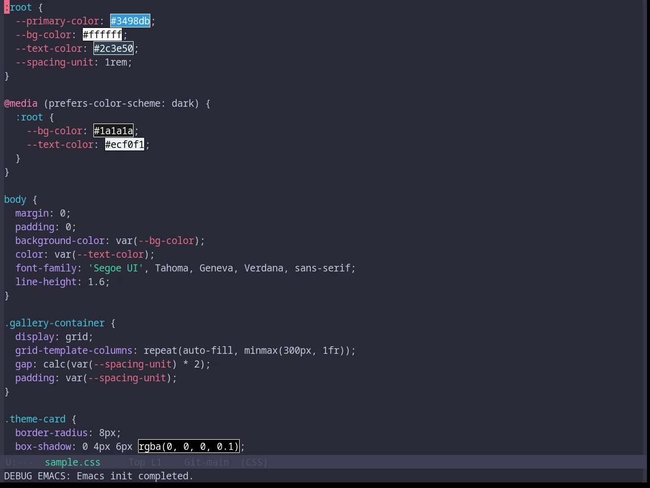The width and height of the screenshot is (650, 488).
Task: Click the #3498db primary color swatch
Action: tap(131, 21)
